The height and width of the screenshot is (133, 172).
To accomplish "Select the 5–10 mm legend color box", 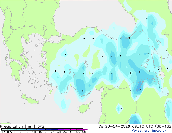I will pyautogui.click(x=30, y=129).
